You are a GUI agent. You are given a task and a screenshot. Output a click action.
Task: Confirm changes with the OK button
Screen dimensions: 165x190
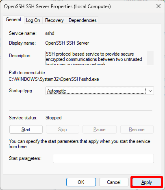point(81,182)
